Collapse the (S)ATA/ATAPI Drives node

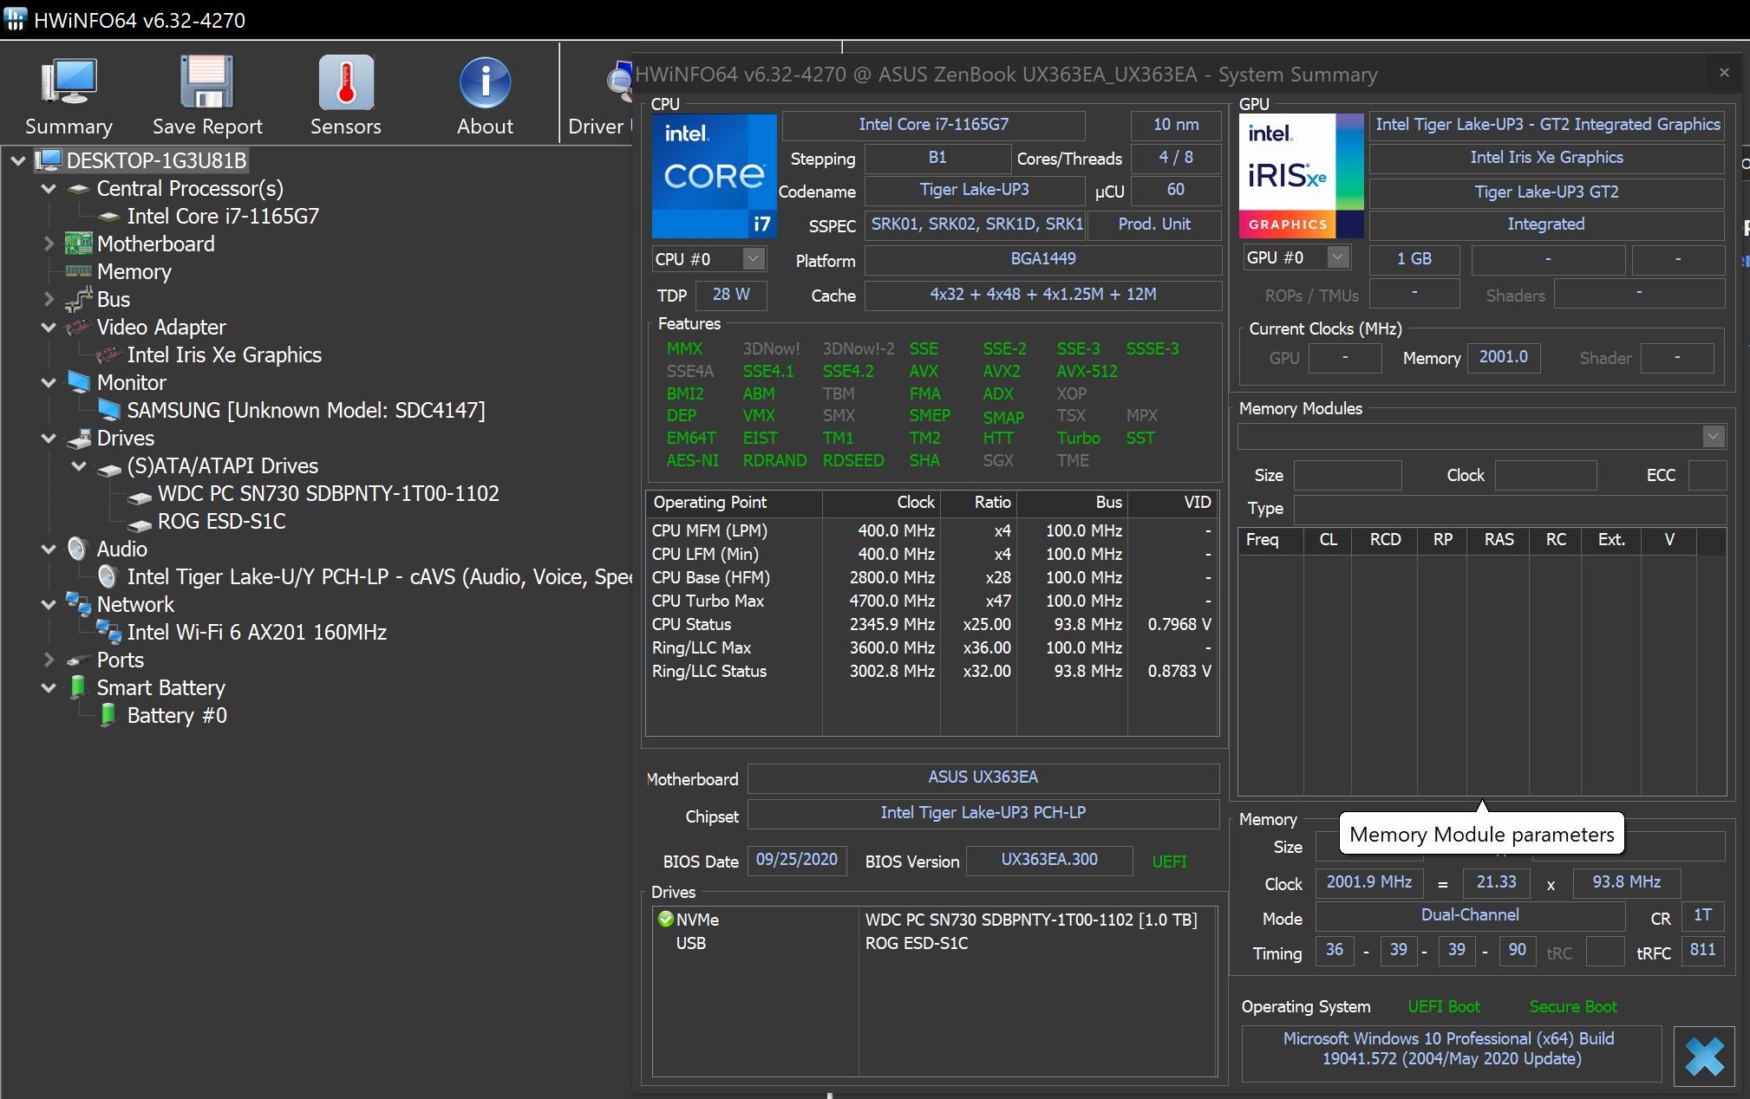click(79, 465)
